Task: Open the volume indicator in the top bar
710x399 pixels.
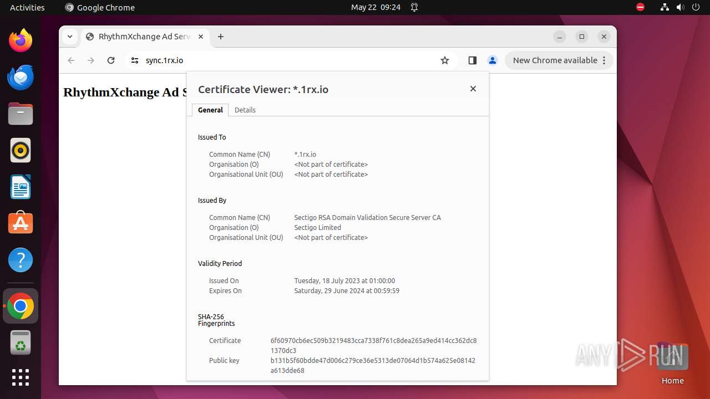Action: click(681, 7)
